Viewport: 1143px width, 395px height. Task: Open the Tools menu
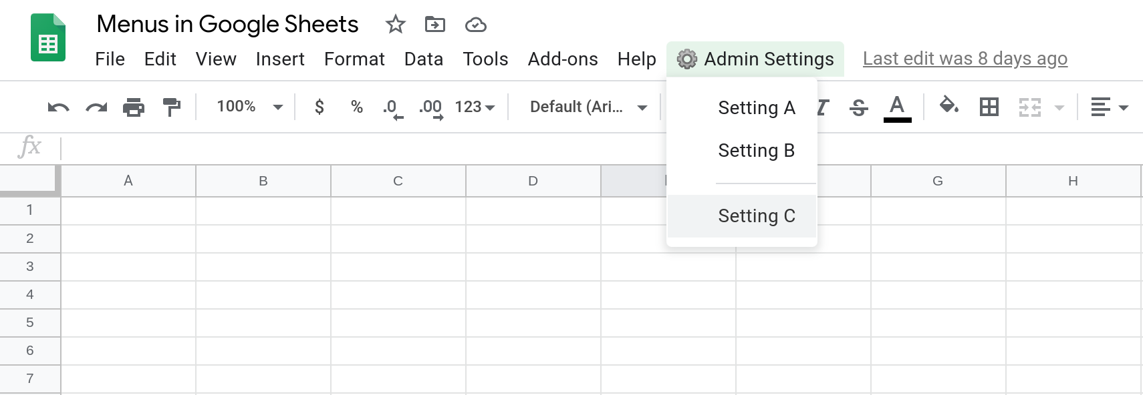pyautogui.click(x=485, y=59)
